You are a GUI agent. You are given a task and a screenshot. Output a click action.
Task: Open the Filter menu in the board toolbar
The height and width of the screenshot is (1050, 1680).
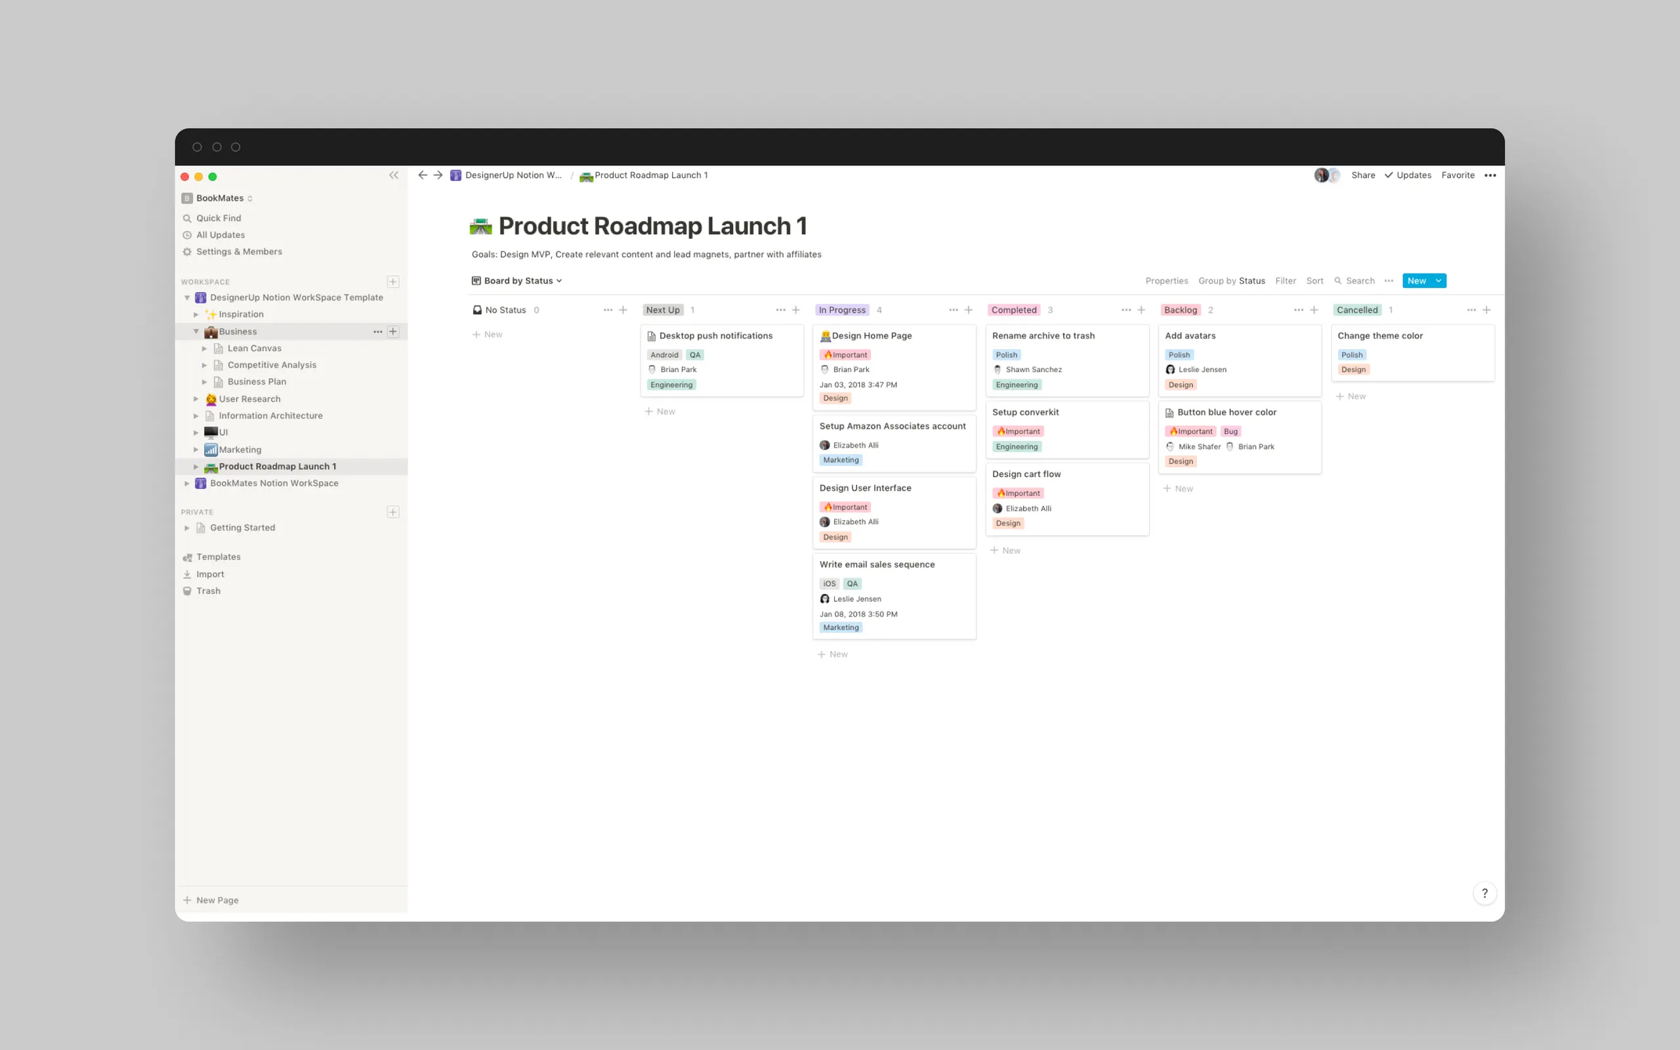click(x=1285, y=281)
